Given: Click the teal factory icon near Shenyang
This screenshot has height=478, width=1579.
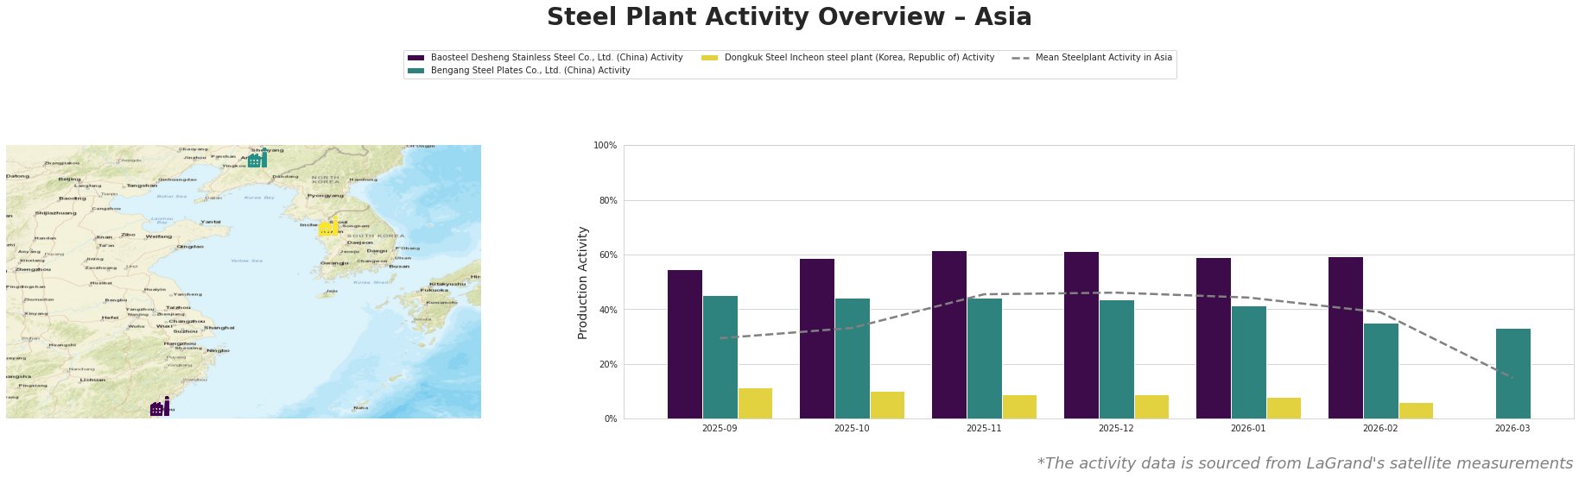Looking at the screenshot, I should click(257, 160).
